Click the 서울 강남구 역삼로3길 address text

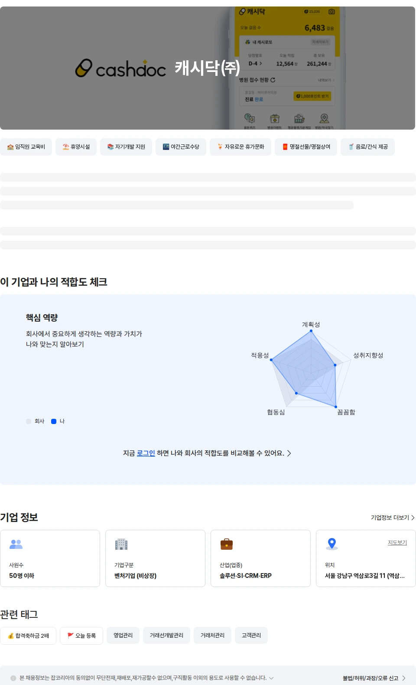click(365, 576)
